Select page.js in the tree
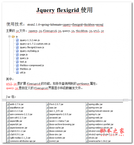134x145 pixels. point(24,55)
